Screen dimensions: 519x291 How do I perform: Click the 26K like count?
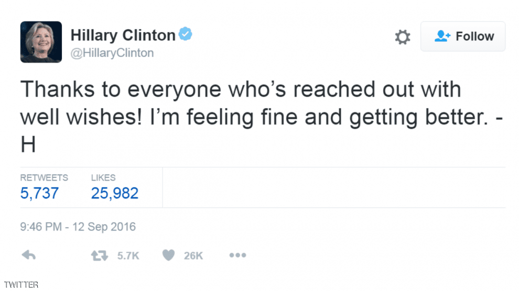(193, 255)
